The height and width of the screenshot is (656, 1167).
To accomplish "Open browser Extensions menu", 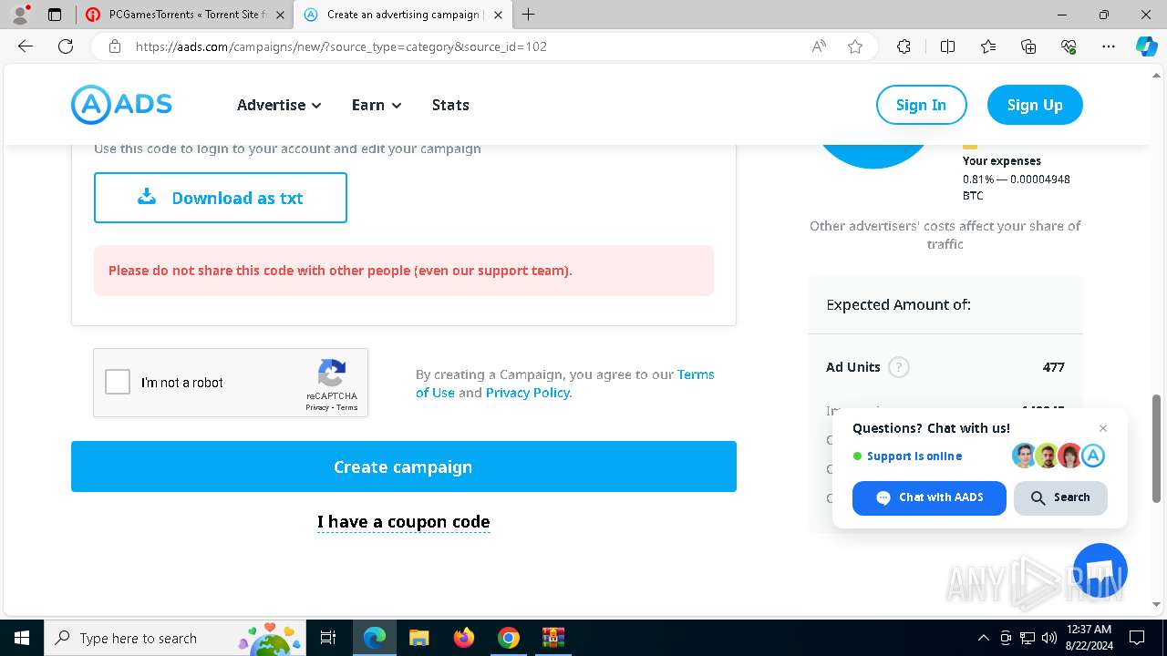I will tap(904, 46).
